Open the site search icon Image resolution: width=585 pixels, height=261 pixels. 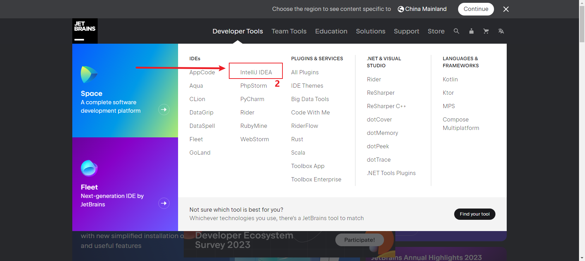point(456,31)
